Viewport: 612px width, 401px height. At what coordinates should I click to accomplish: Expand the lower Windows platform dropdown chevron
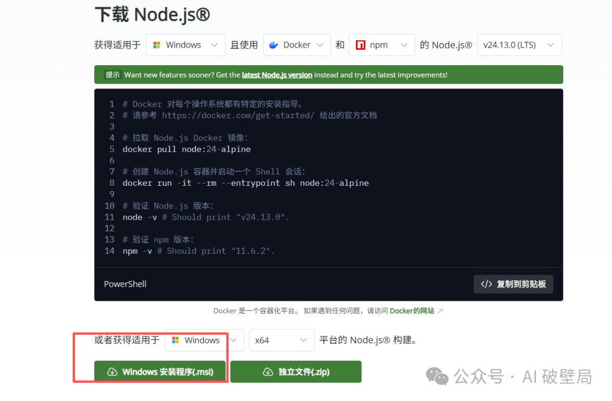click(x=233, y=340)
